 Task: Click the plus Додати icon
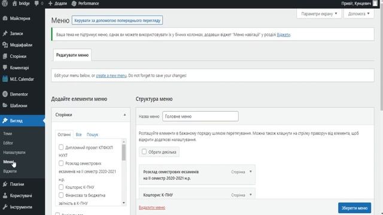coord(50,4)
